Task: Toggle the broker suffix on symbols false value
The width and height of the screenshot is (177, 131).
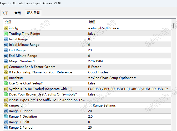Action: [x=129, y=94]
